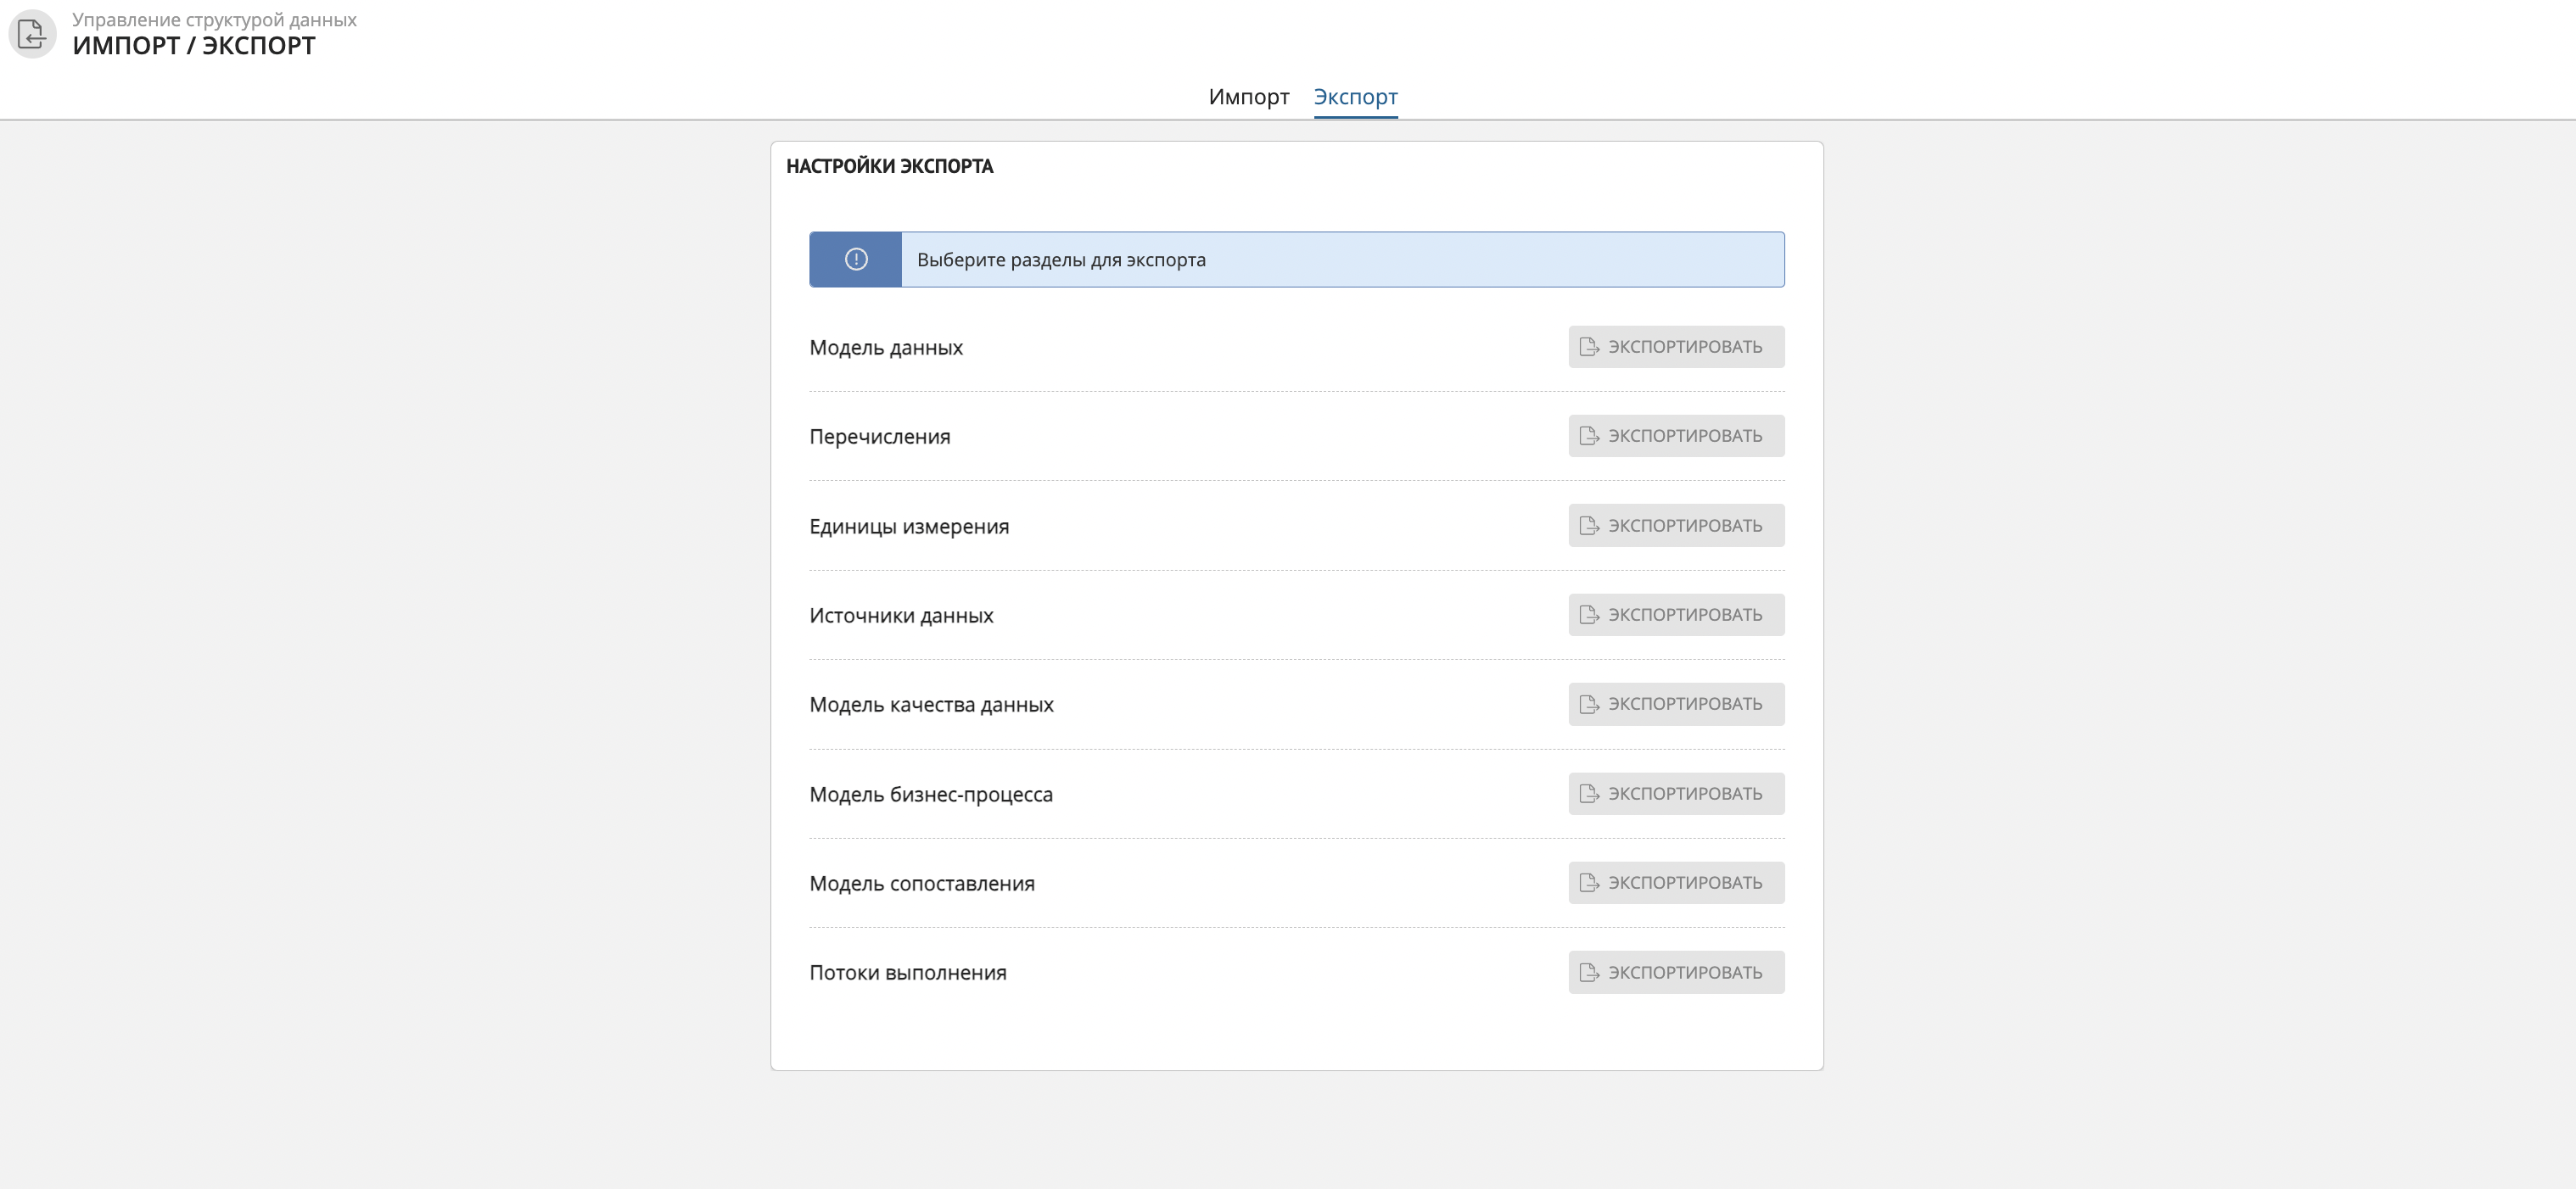
Task: Select the Экспорт tab
Action: point(1355,97)
